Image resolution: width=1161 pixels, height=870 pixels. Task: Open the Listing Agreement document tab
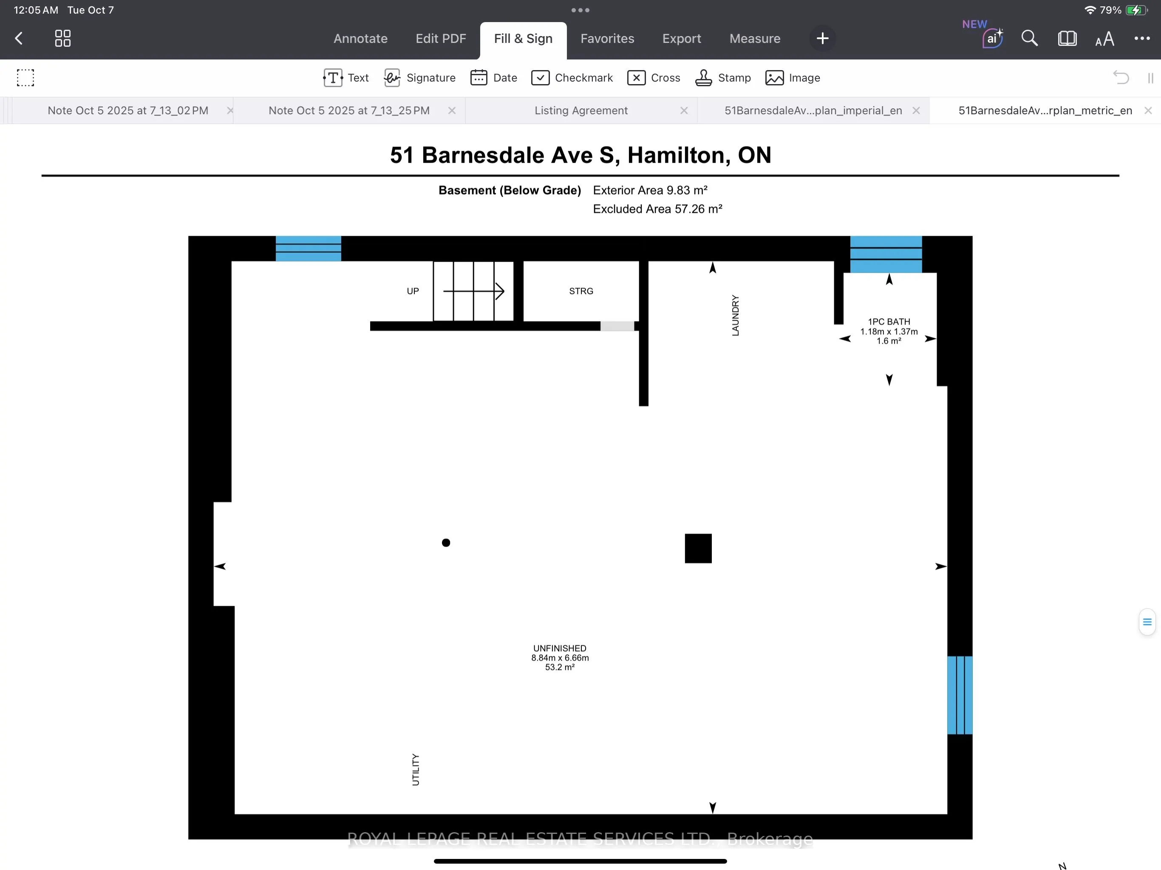[580, 110]
